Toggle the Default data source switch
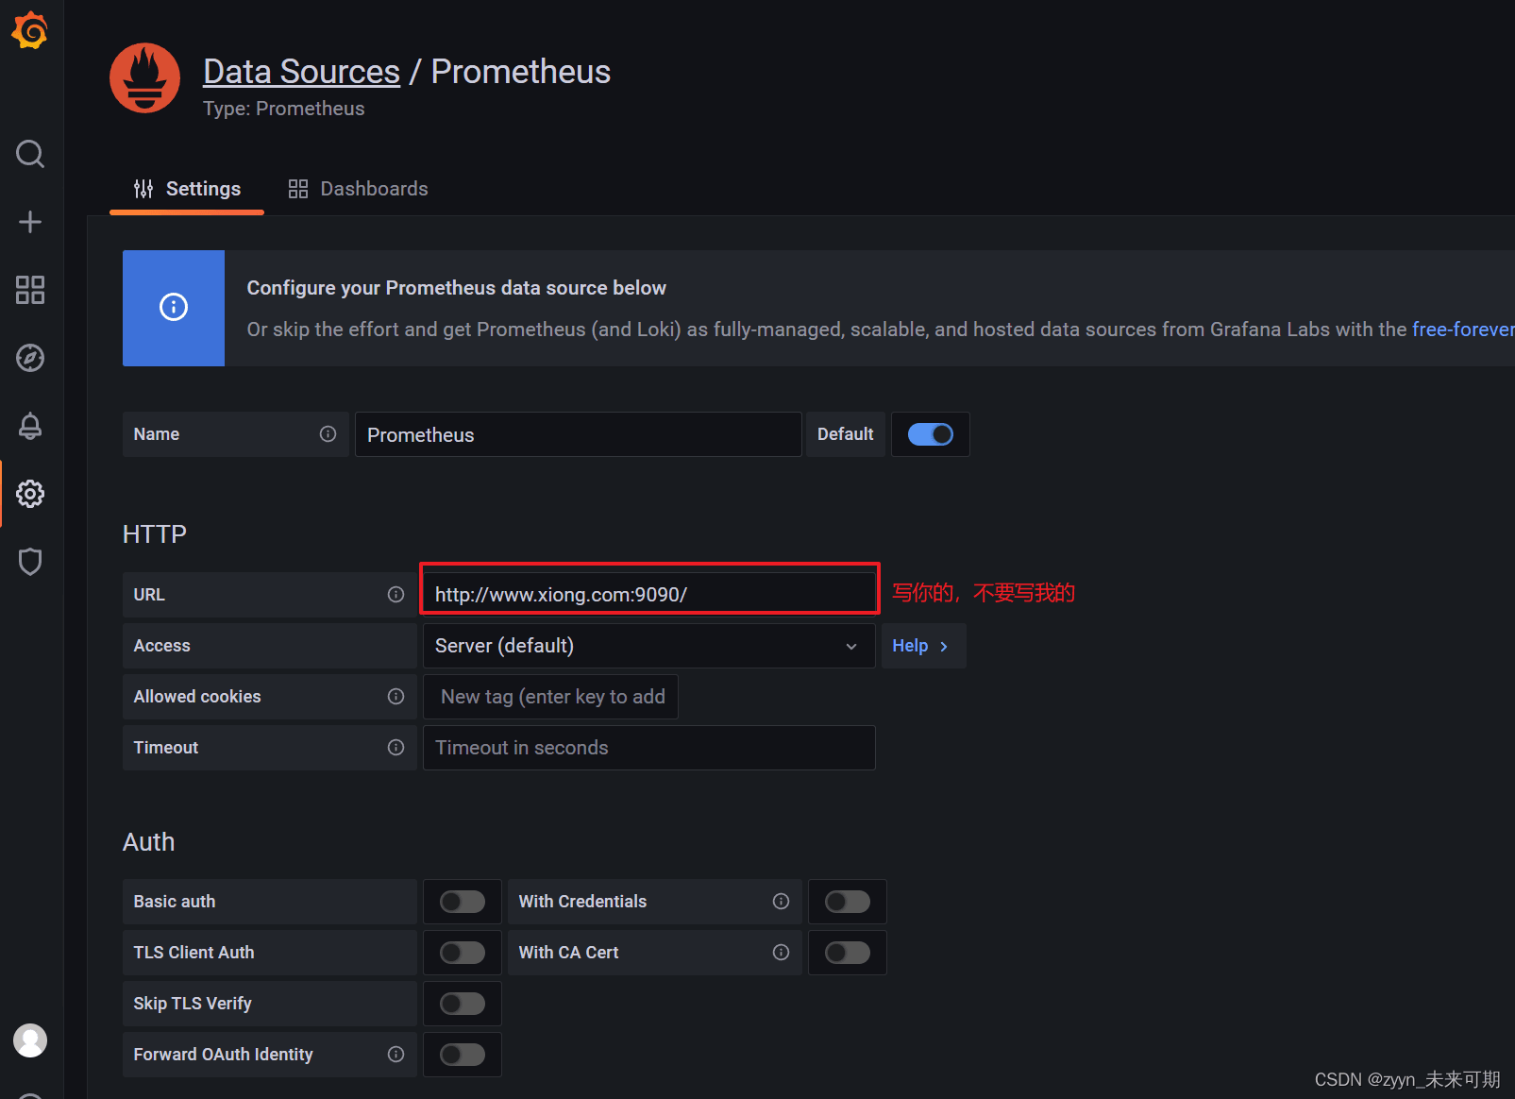This screenshot has width=1515, height=1099. pos(931,434)
